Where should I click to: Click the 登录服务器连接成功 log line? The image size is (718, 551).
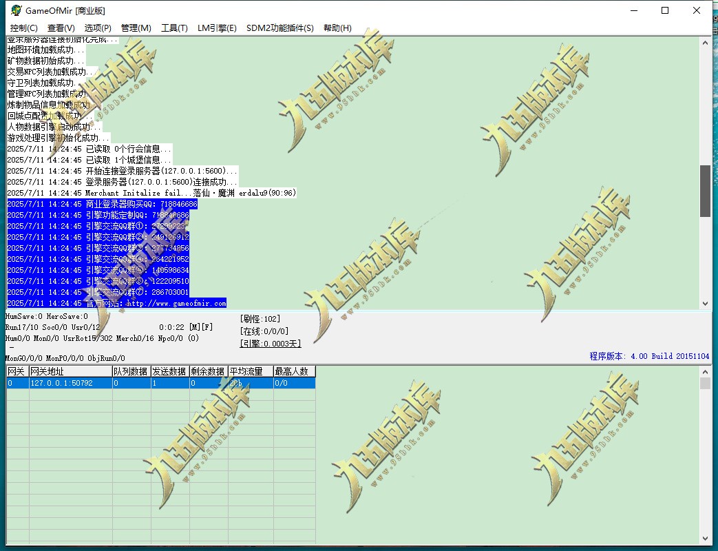pos(123,183)
